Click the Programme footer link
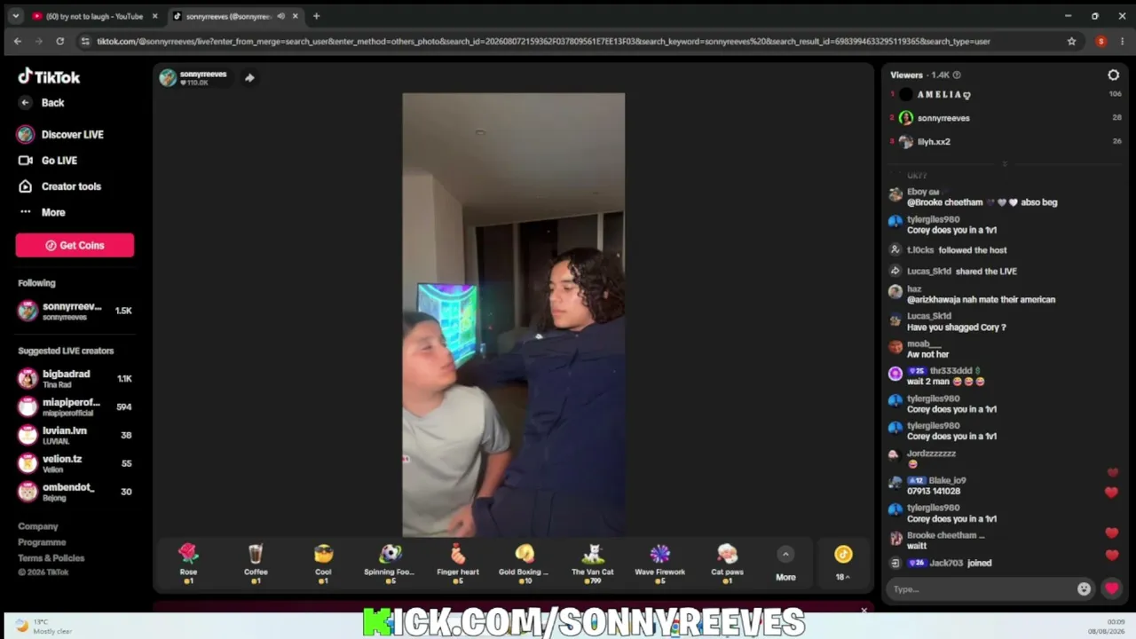This screenshot has width=1136, height=639. [42, 542]
